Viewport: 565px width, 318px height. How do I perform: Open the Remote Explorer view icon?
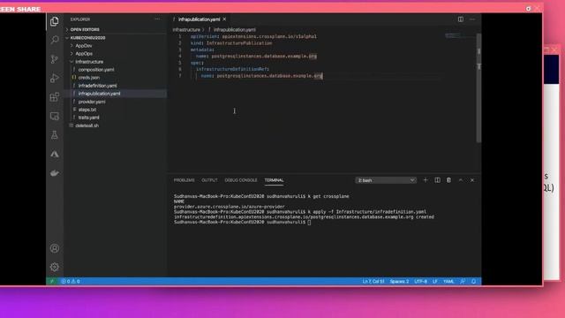click(x=55, y=116)
